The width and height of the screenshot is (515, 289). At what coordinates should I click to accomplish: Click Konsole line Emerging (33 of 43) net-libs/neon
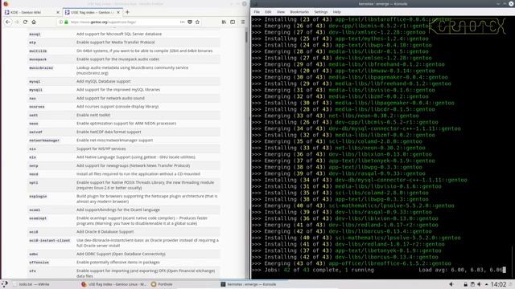tap(336, 116)
